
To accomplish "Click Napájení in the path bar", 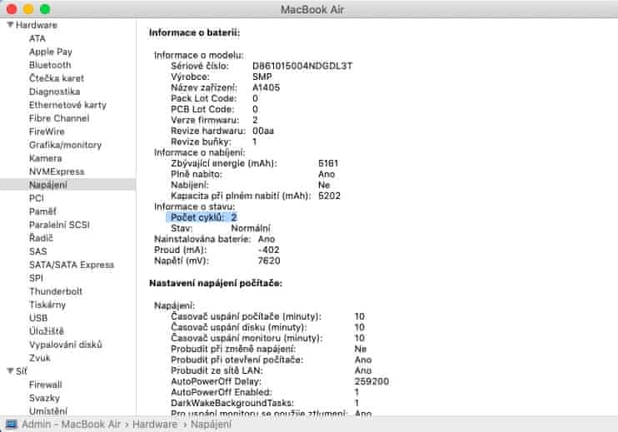I will (211, 425).
